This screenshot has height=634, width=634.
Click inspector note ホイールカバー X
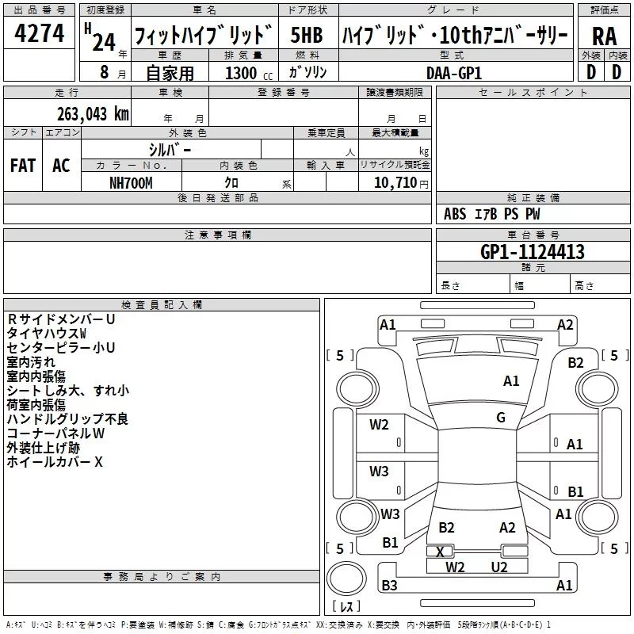[x=55, y=462]
